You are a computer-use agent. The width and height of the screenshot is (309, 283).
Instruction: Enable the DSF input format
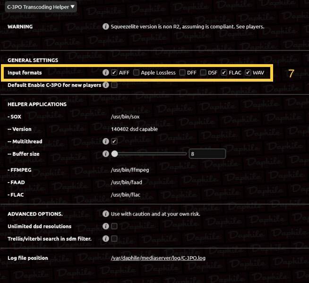click(x=203, y=73)
